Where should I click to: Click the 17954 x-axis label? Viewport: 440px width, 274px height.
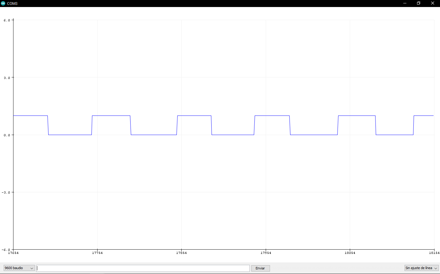point(266,253)
